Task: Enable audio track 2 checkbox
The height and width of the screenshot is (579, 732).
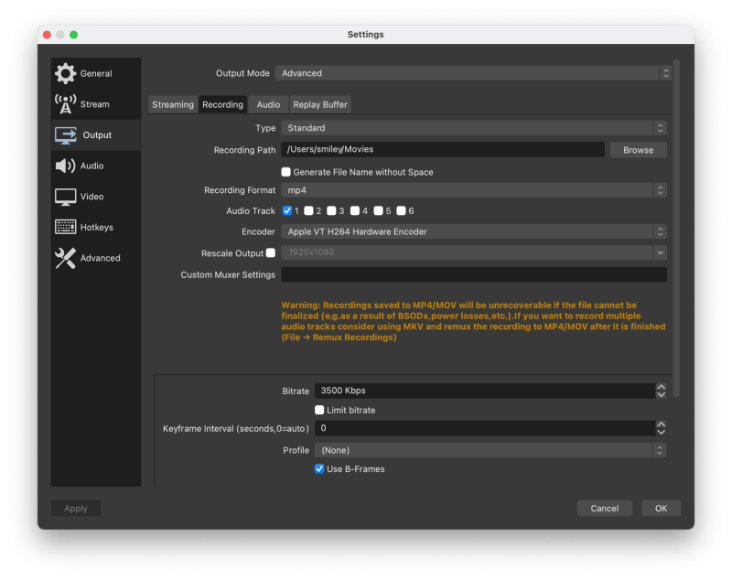Action: click(309, 211)
